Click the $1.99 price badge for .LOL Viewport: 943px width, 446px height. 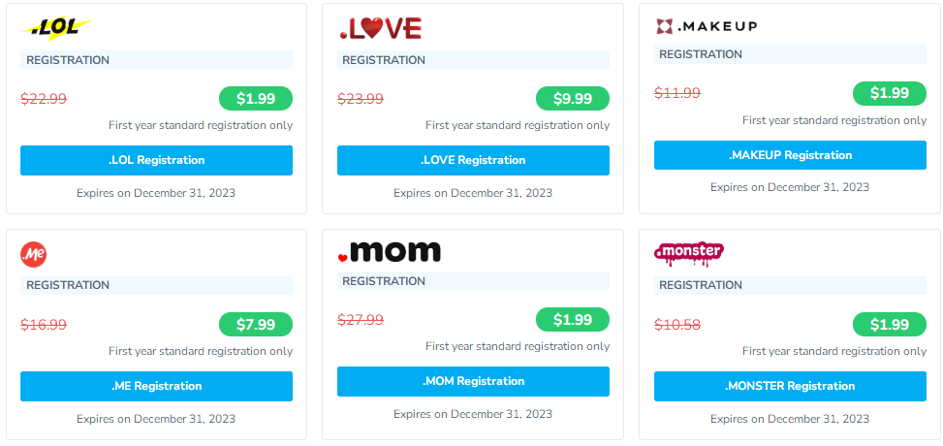(x=256, y=98)
